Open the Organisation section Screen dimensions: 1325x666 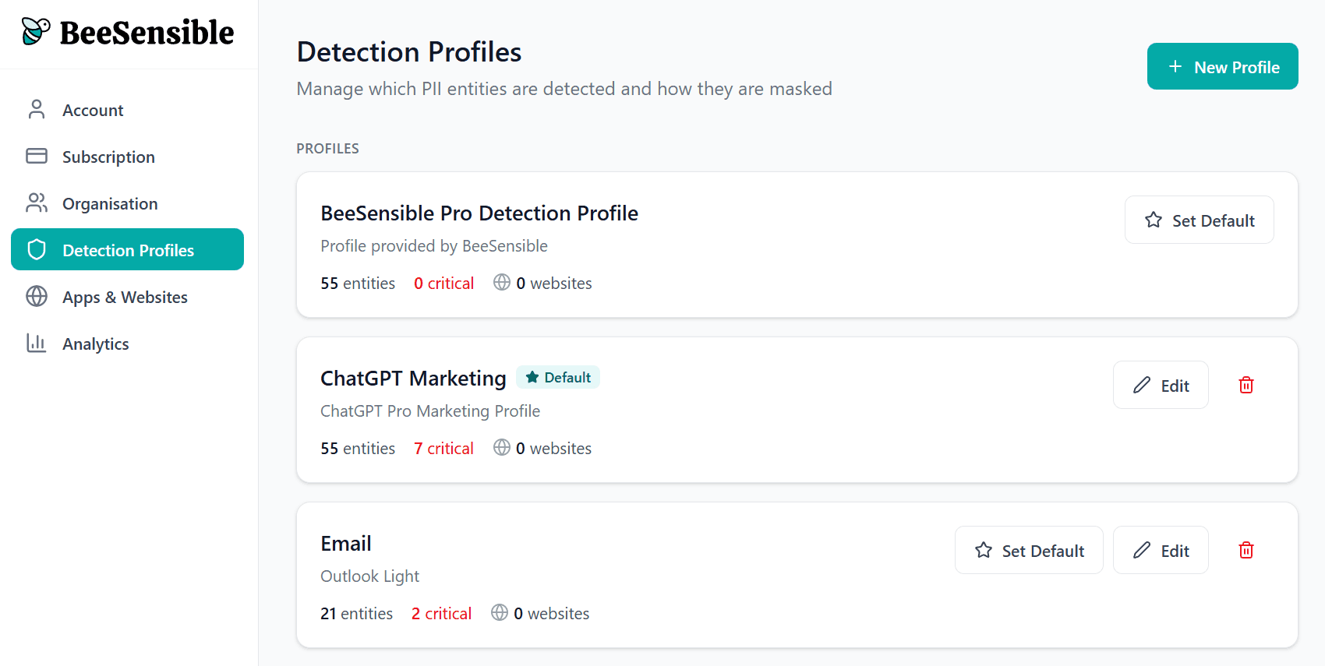[x=110, y=203]
